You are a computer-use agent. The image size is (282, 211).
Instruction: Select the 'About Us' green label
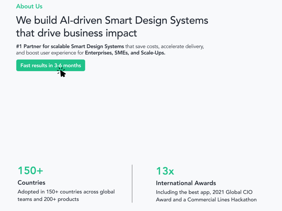(29, 6)
